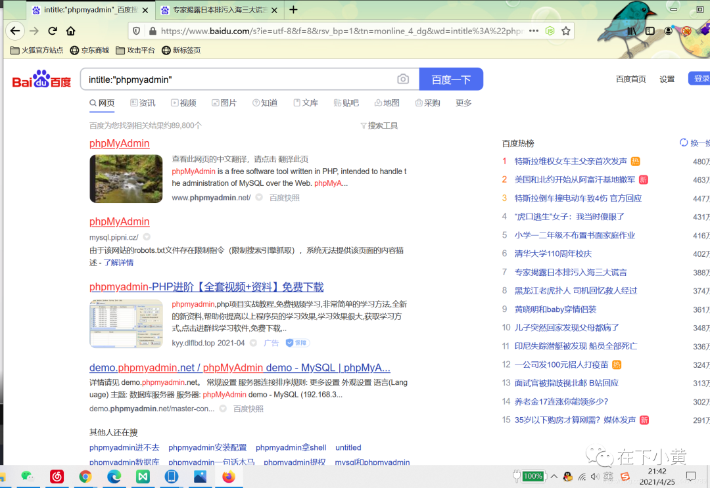Open the page actions three-dot menu
This screenshot has height=488, width=710.
tap(534, 31)
